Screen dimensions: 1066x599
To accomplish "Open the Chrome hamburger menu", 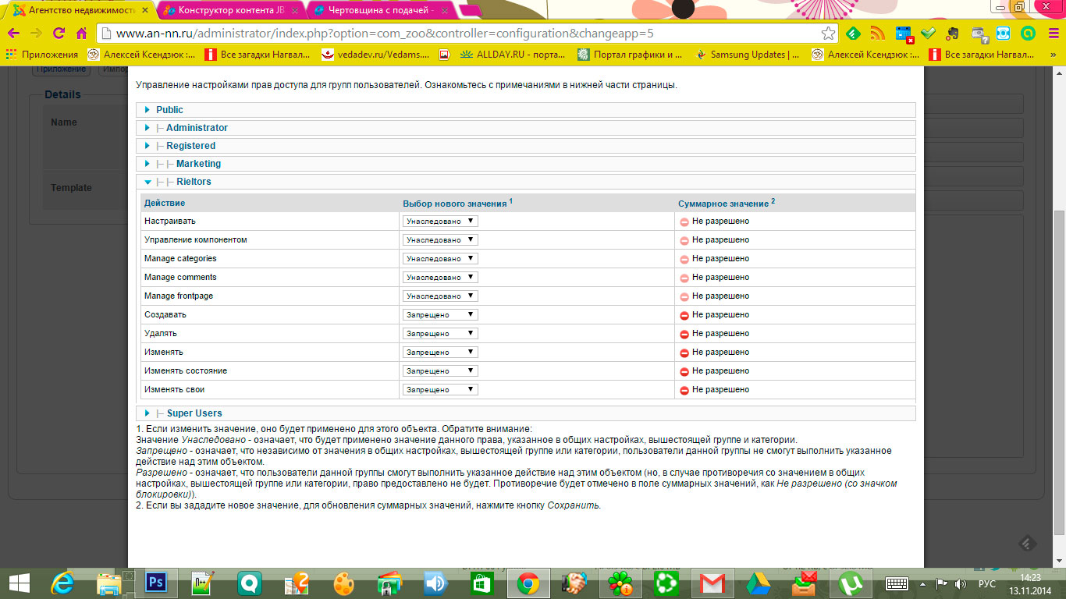I will point(1053,34).
